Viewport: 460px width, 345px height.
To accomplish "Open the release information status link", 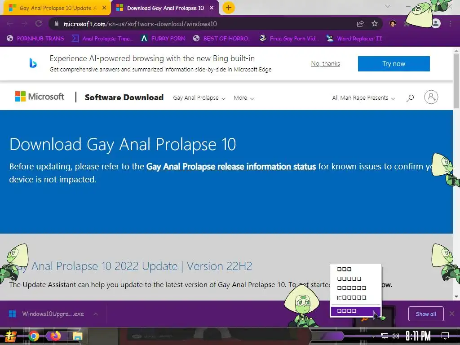I will (231, 167).
